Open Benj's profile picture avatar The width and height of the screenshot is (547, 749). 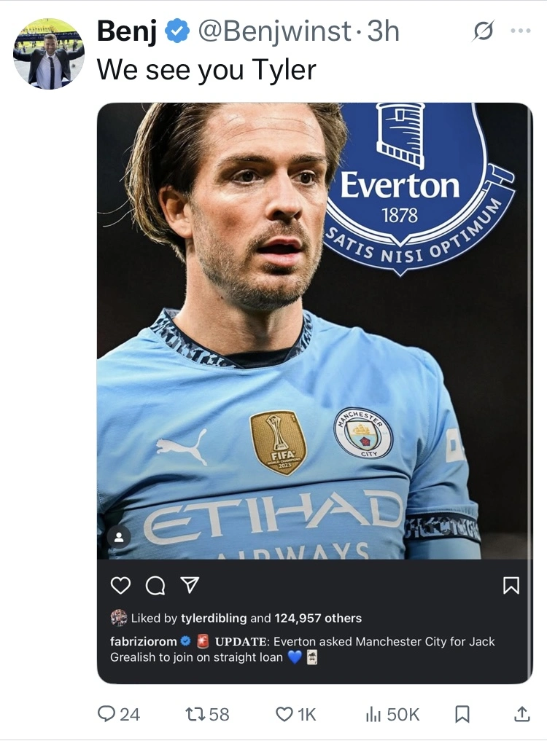pos(49,54)
